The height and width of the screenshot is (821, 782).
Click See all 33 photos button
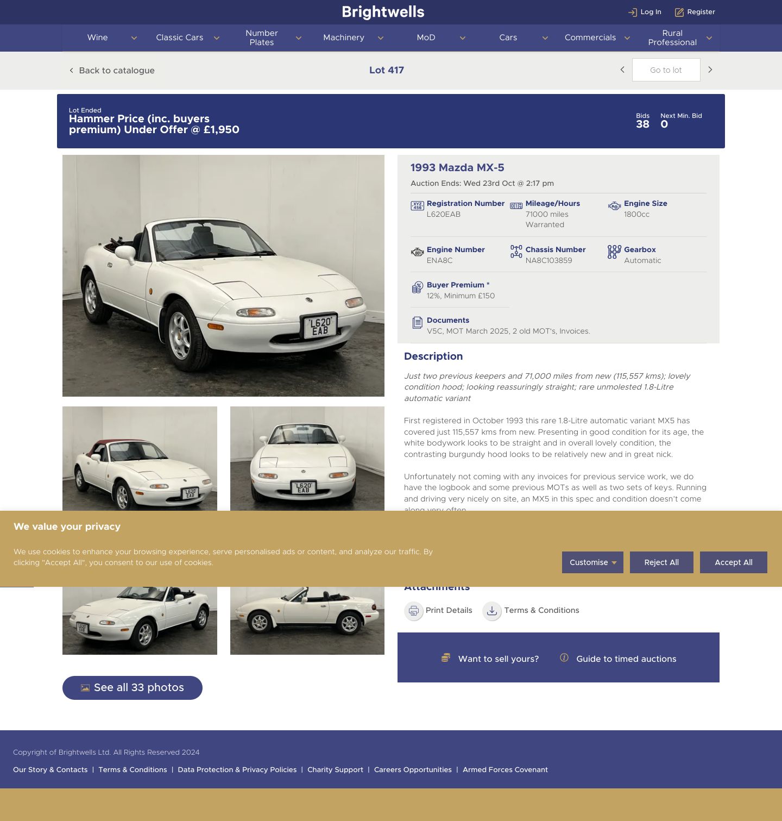[133, 688]
